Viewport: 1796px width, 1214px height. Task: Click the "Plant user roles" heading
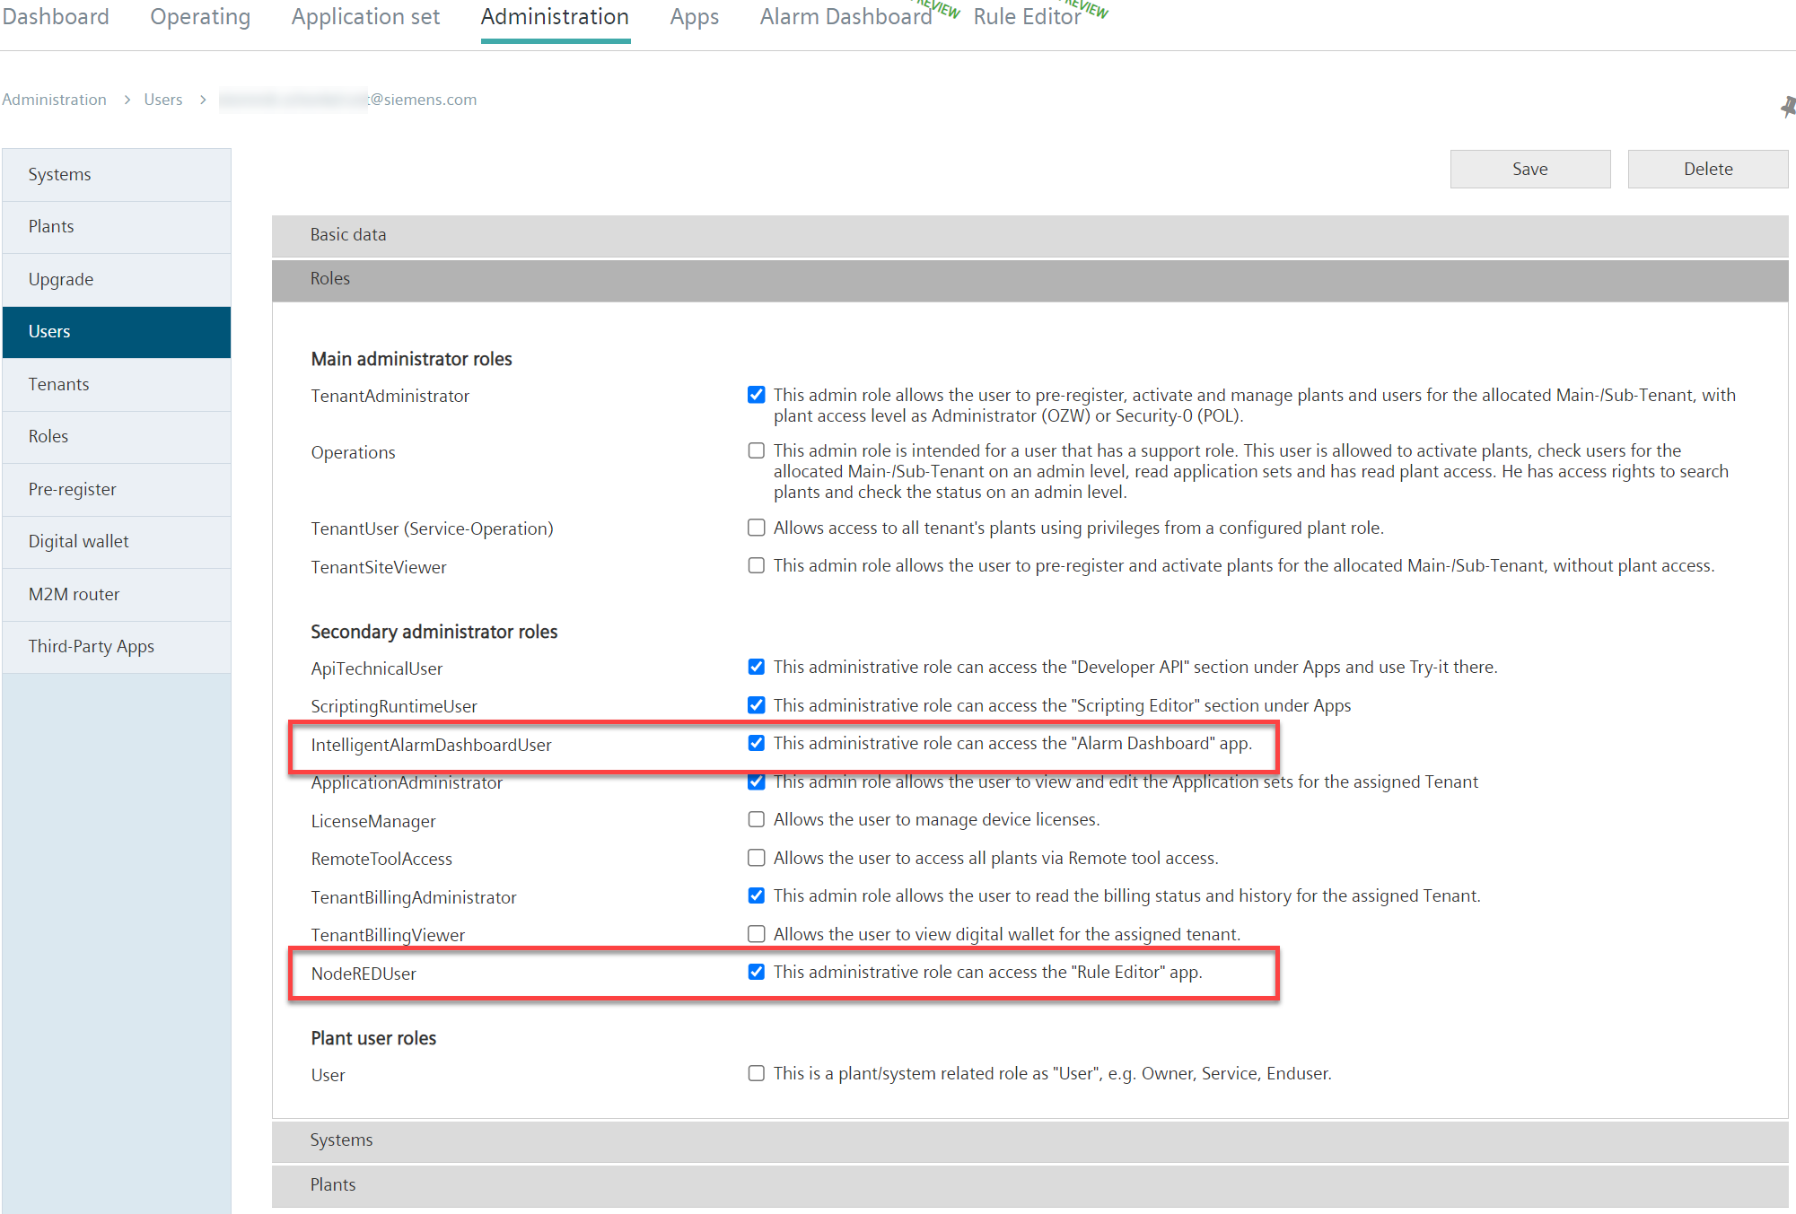pyautogui.click(x=373, y=1038)
